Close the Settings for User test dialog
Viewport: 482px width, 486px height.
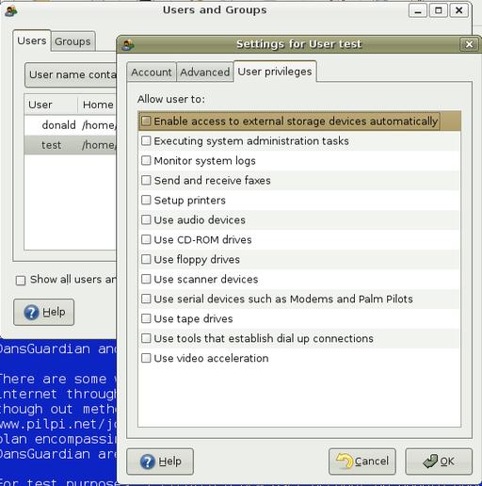click(x=469, y=44)
